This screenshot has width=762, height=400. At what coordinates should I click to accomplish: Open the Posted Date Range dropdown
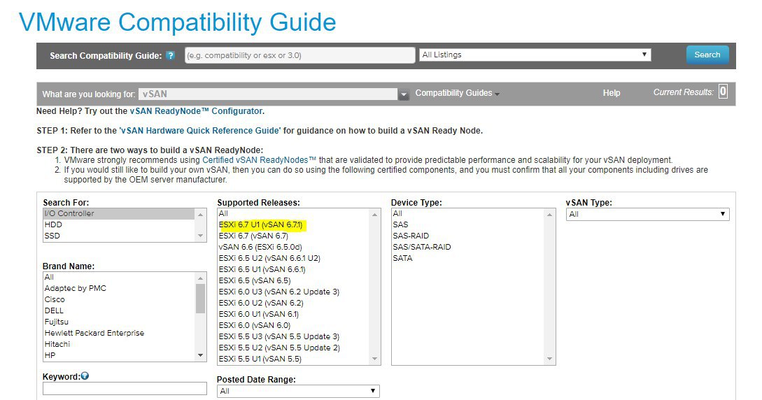(x=298, y=391)
